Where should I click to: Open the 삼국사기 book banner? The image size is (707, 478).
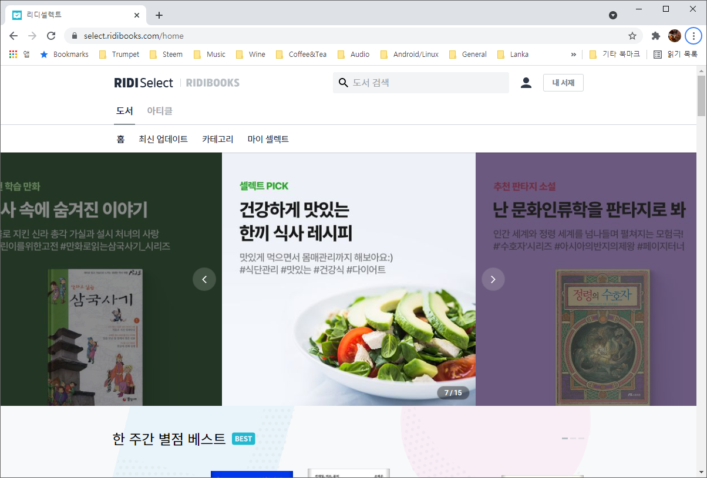(111, 279)
